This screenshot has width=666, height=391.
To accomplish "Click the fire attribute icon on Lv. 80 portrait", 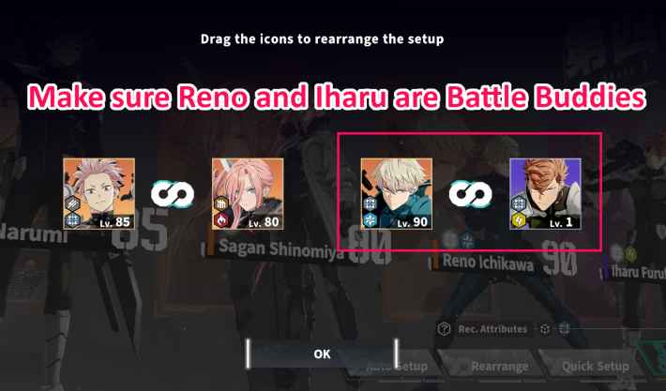I will [x=221, y=220].
